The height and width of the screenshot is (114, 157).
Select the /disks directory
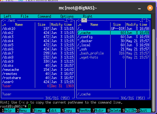(x=38, y=66)
